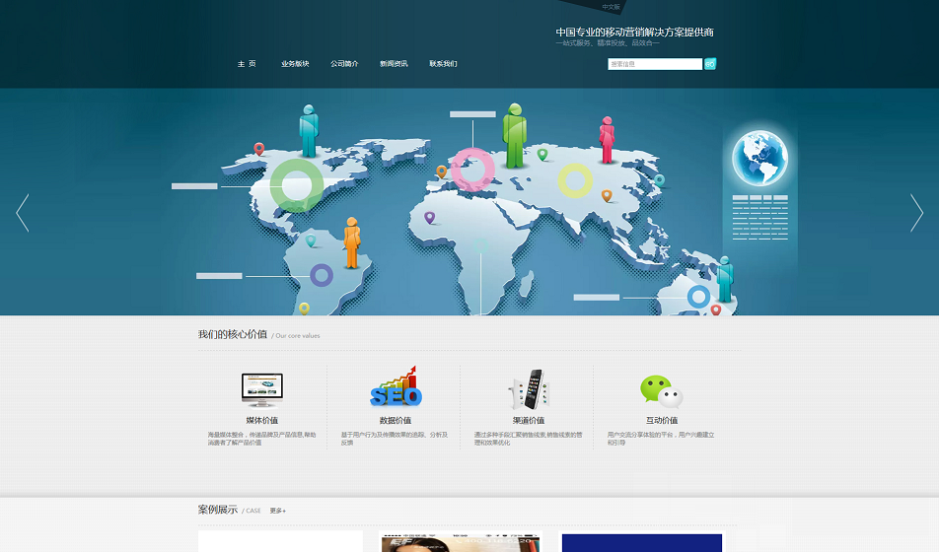Open 新闻资讯 from the navigation bar
The width and height of the screenshot is (939, 552).
click(x=394, y=64)
